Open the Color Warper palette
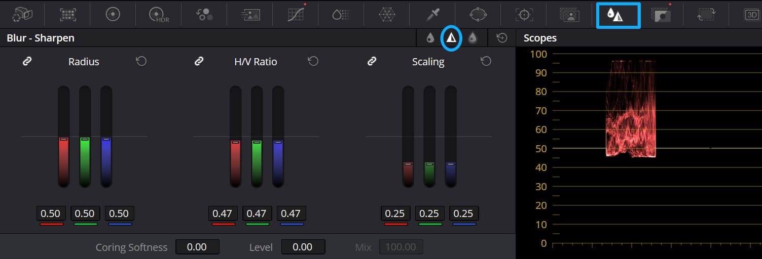The width and height of the screenshot is (762, 259). 387,15
